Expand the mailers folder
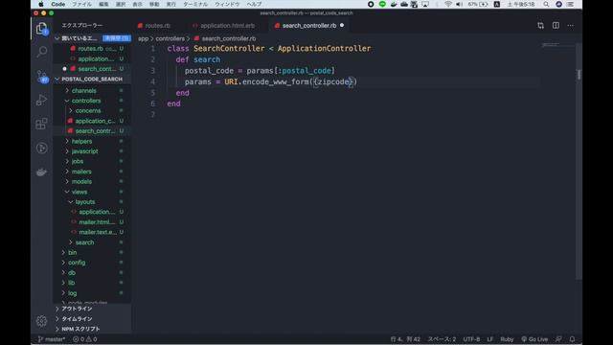The image size is (613, 345). point(81,172)
